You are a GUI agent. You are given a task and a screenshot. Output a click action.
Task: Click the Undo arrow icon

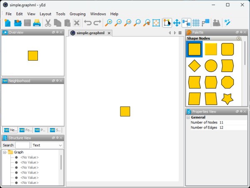click(87, 23)
